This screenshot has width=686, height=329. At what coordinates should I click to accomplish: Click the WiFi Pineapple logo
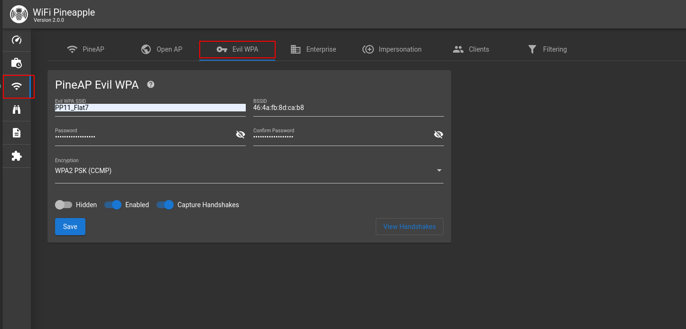pos(19,14)
